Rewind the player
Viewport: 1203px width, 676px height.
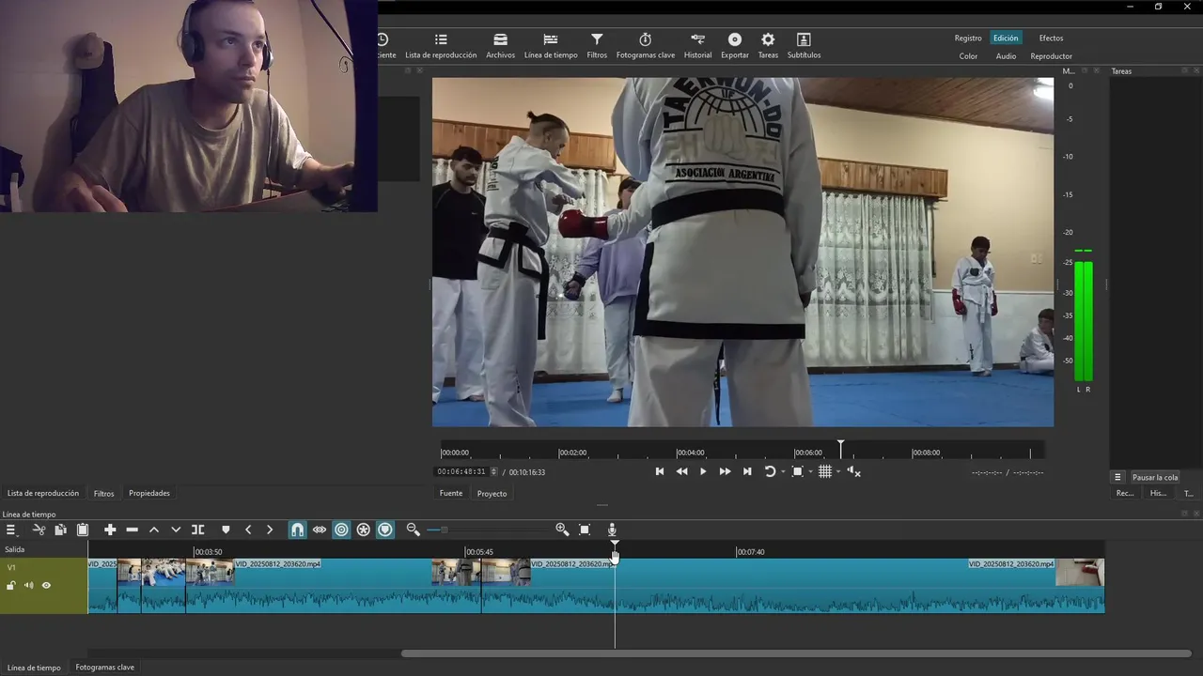tap(681, 471)
